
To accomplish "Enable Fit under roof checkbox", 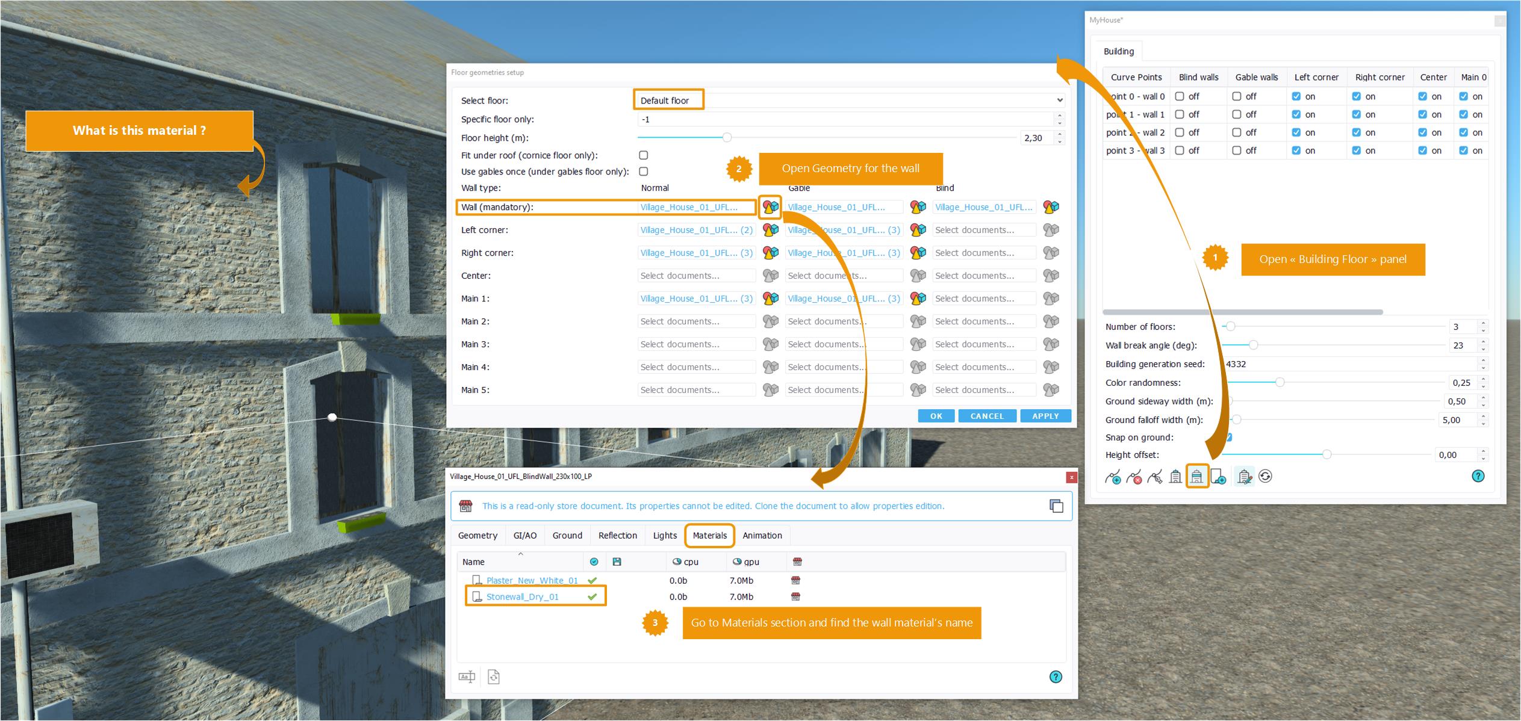I will coord(643,155).
